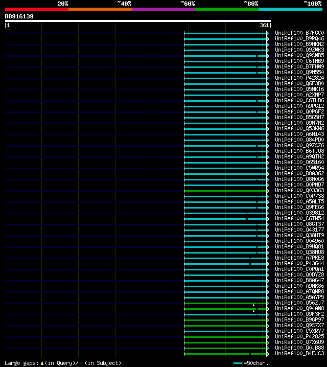Click the BB916139 query name
The width and height of the screenshot is (327, 367).
click(19, 16)
